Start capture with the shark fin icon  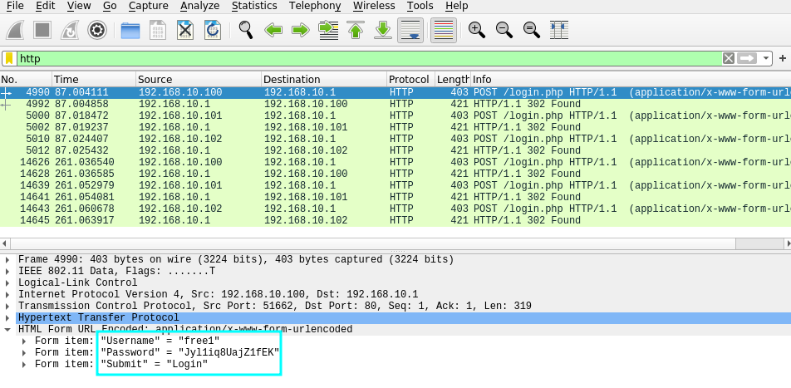[16, 31]
